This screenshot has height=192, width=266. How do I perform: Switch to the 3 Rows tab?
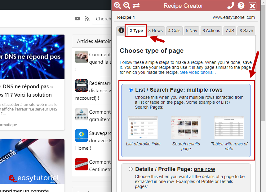click(x=156, y=31)
